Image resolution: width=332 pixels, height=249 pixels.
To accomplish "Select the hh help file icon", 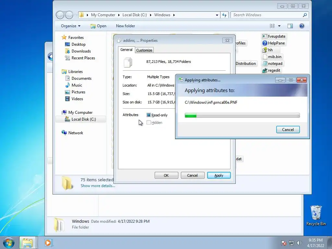I will 265,50.
